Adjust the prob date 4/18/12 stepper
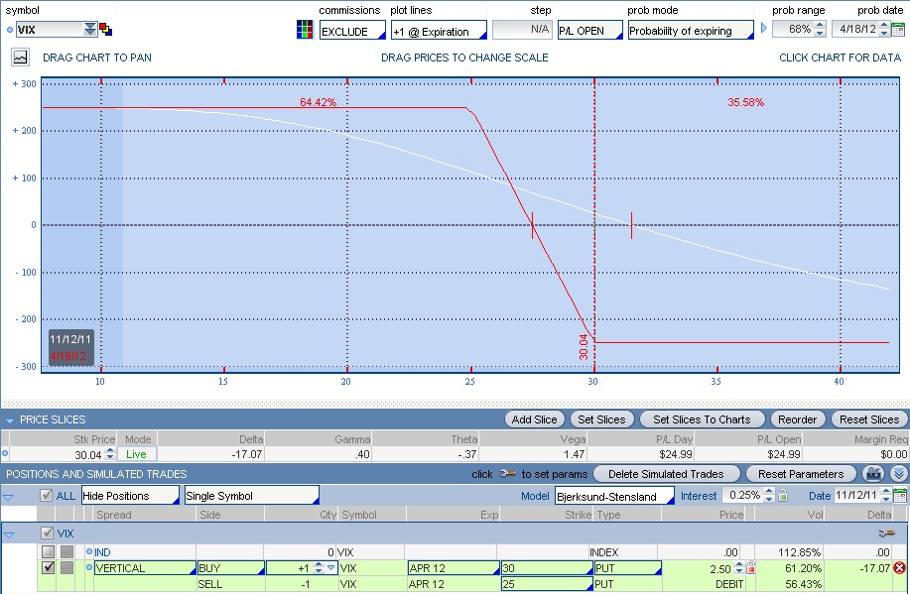The image size is (910, 594). coord(884,29)
